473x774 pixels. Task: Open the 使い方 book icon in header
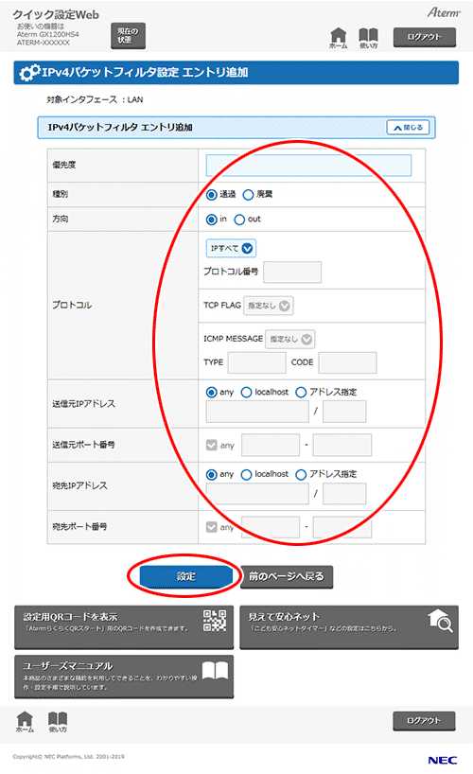[x=368, y=38]
